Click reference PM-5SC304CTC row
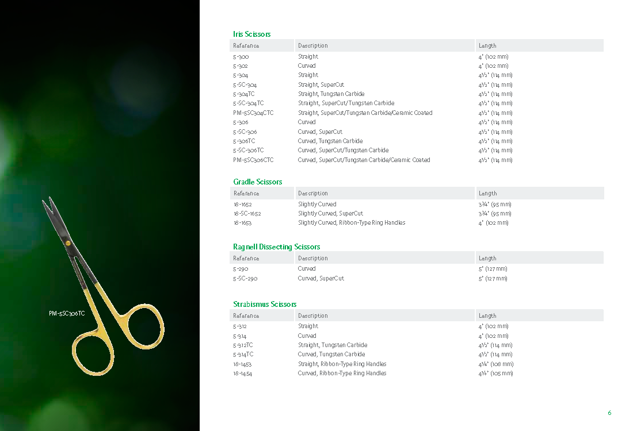This screenshot has height=431, width=633. click(253, 113)
